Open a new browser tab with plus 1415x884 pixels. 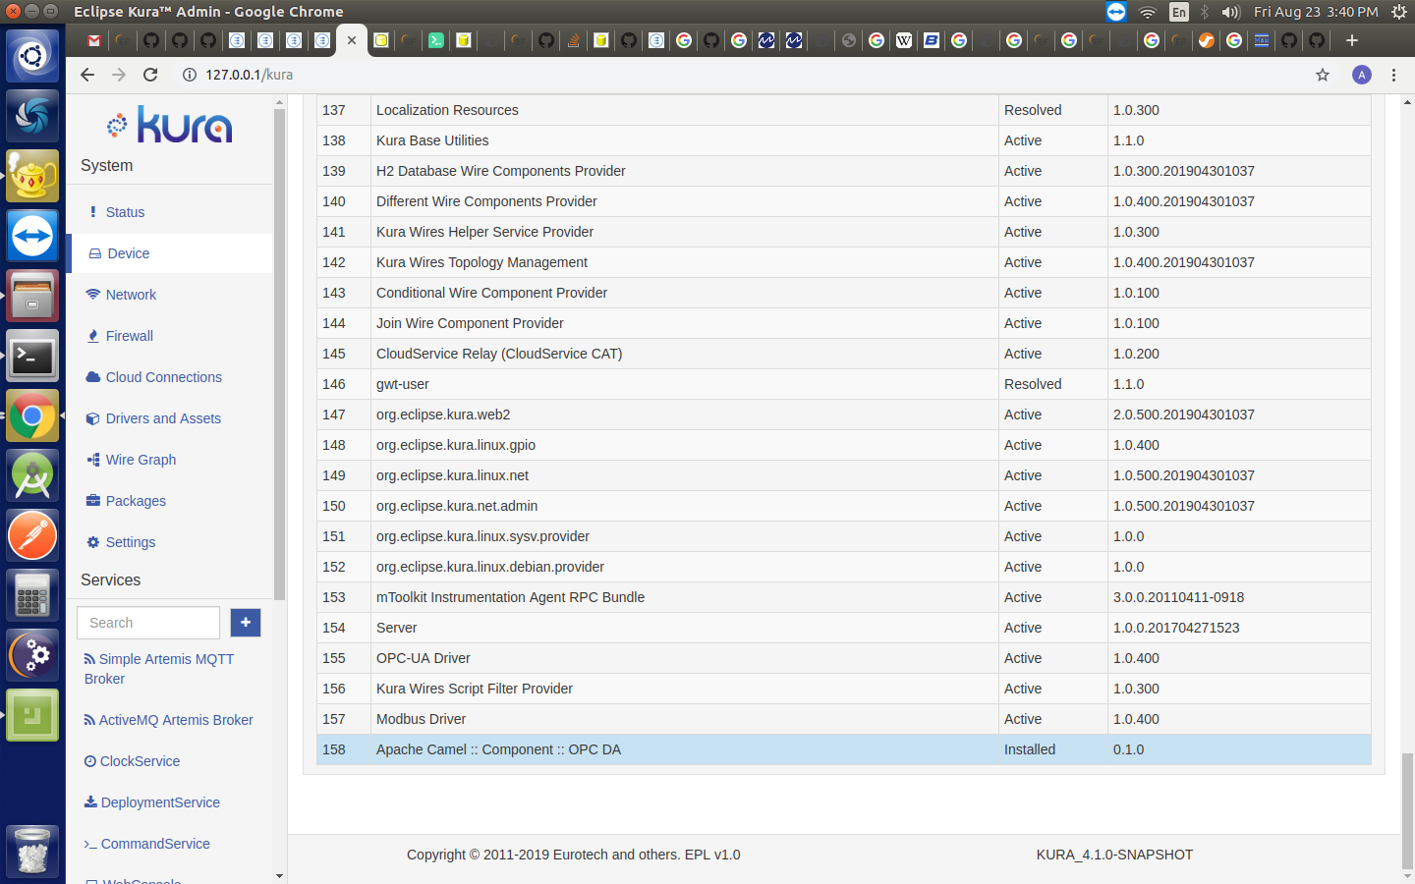tap(1352, 40)
